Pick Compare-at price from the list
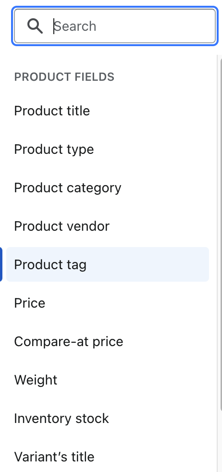222x472 pixels. pos(107,341)
